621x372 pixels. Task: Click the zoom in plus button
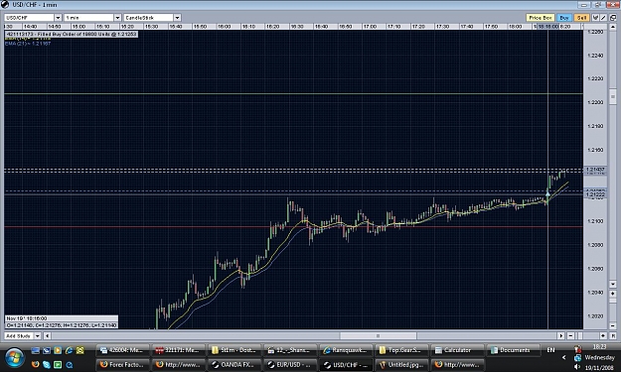603,336
